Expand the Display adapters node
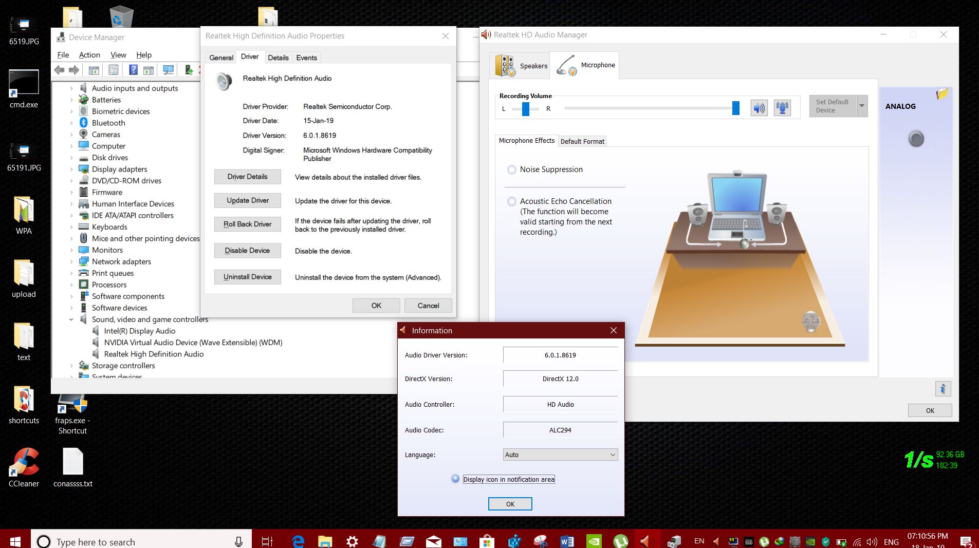 71,169
